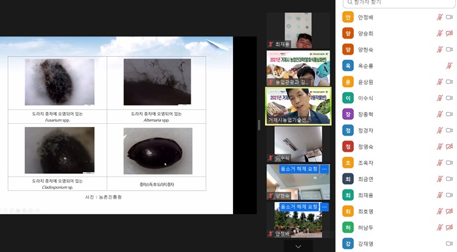The width and height of the screenshot is (457, 252).
Task: Toggle 정영숙's muted microphone status
Action: [x=439, y=147]
